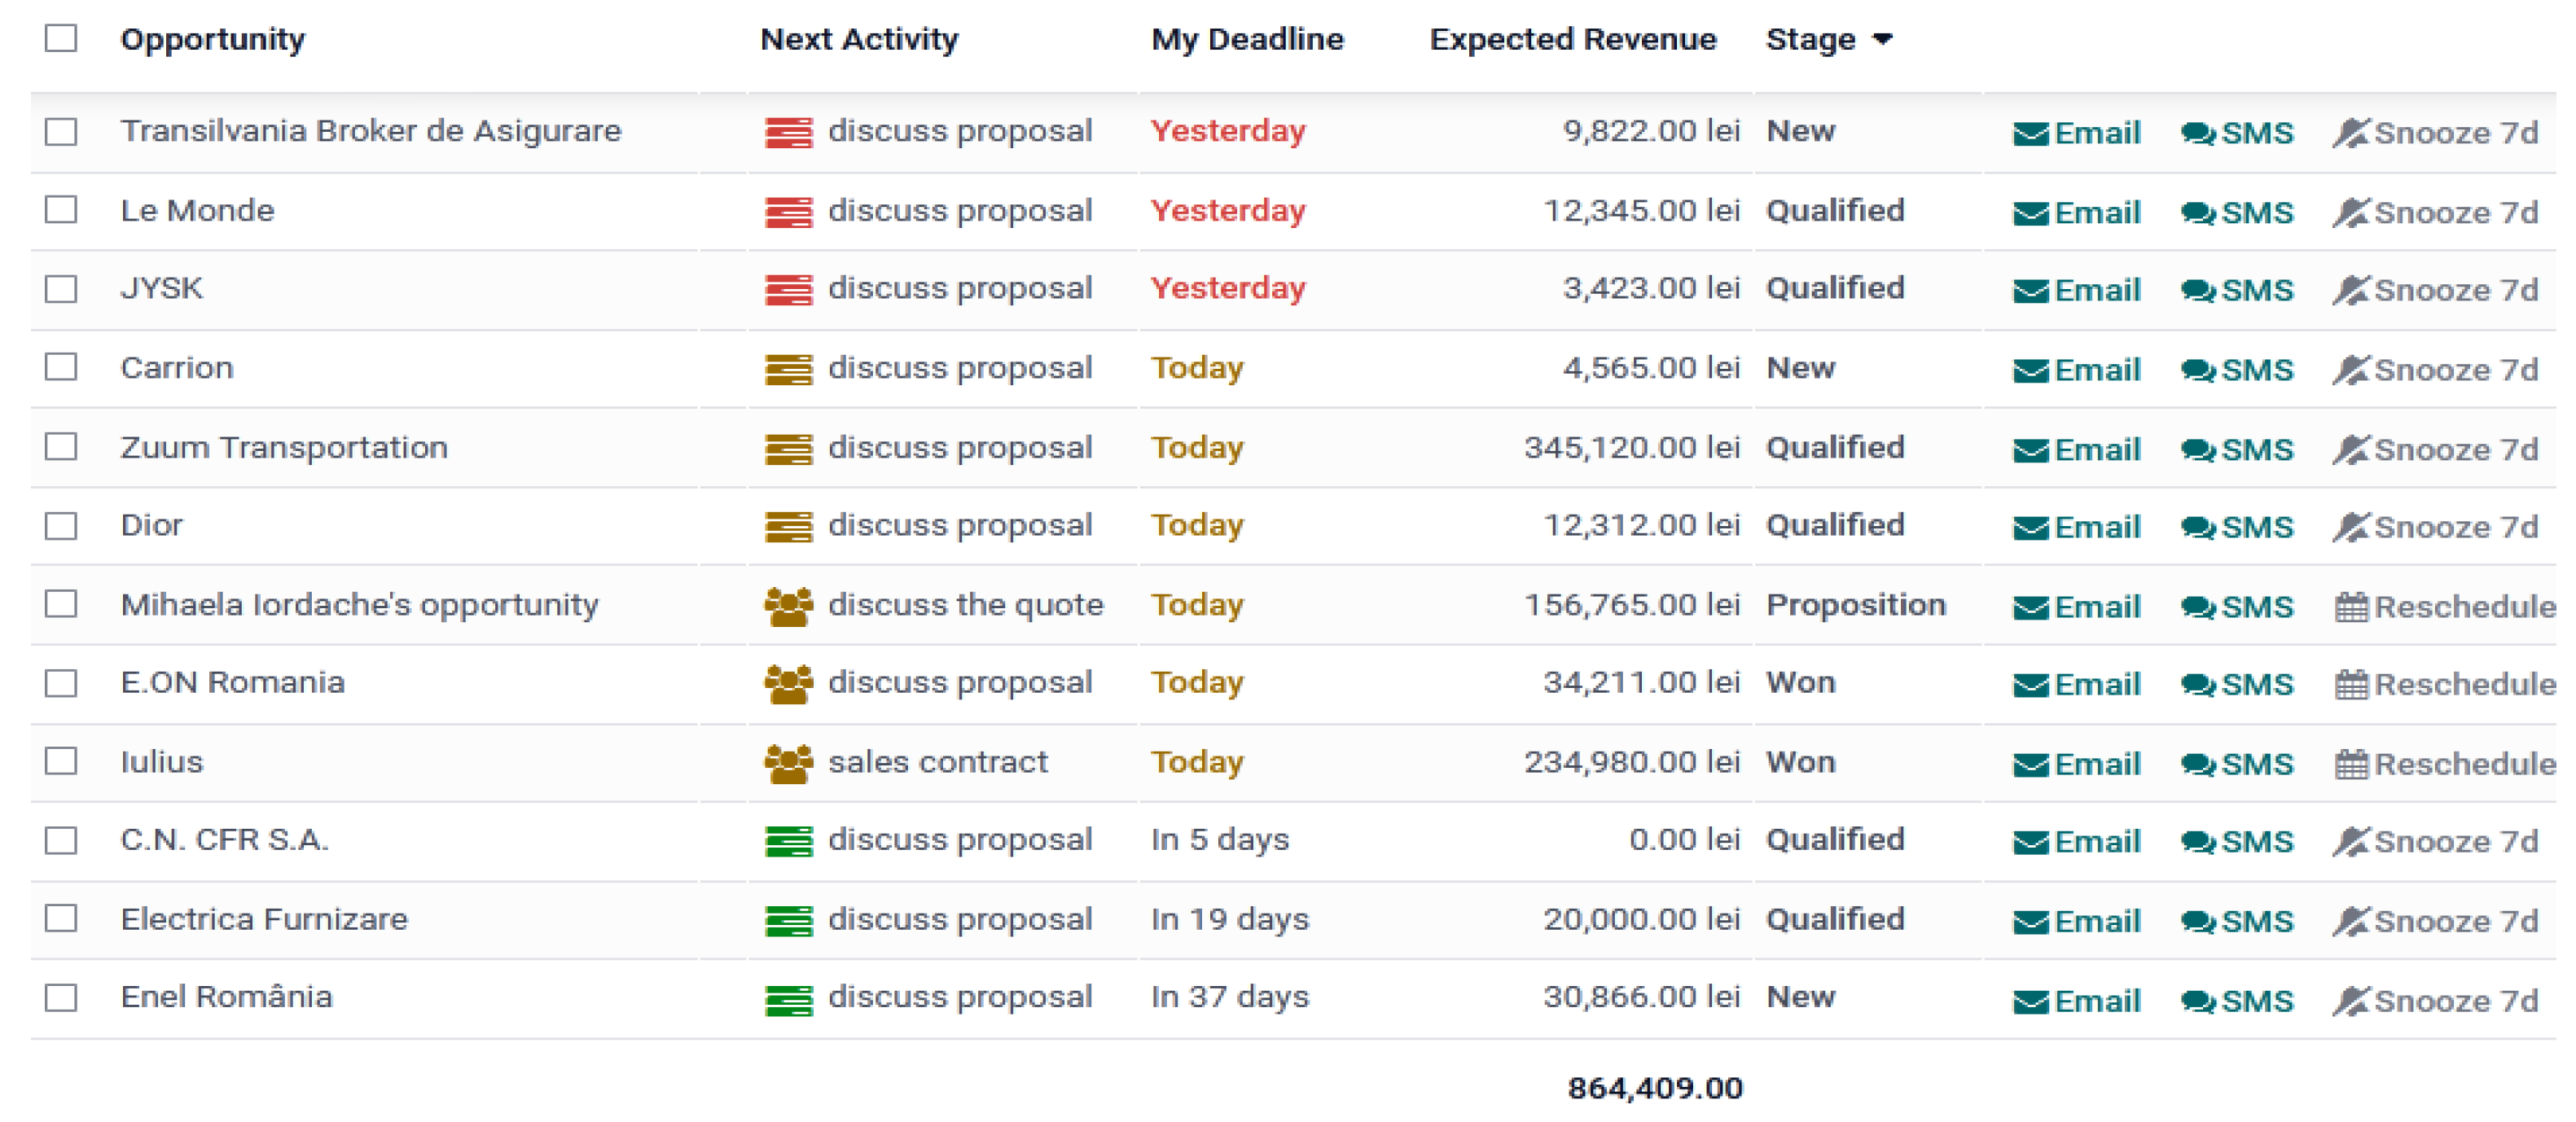Open the Mihaela Iordache's opportunity record
This screenshot has height=1122, width=2576.
point(359,605)
